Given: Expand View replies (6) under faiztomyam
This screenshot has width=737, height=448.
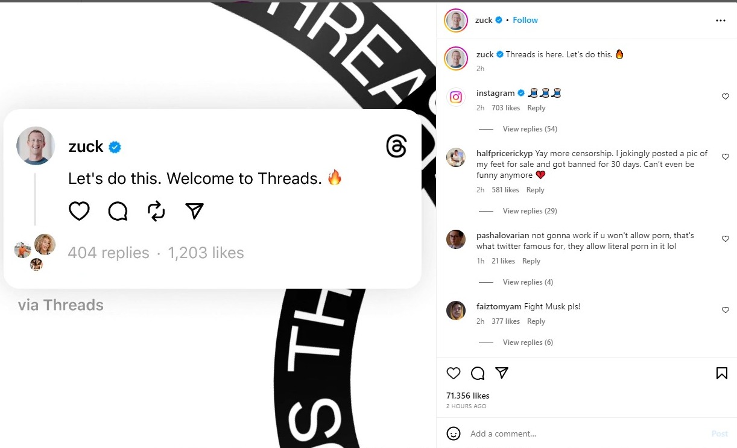Looking at the screenshot, I should [528, 342].
